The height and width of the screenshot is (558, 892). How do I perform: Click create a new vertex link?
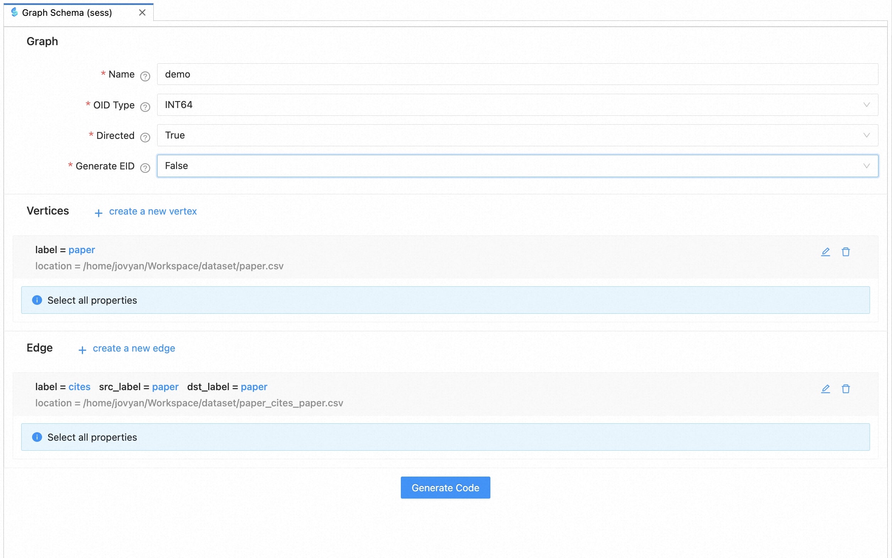tap(153, 211)
